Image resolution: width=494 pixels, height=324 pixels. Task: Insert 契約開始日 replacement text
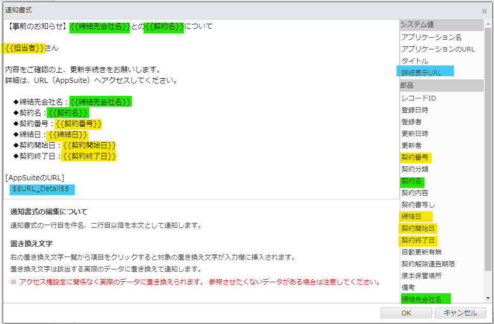[418, 228]
